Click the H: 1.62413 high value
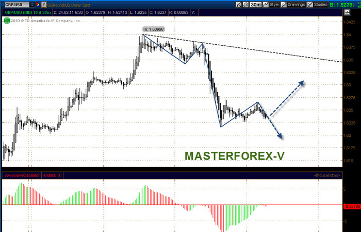Screen dimensions: 361x232 [118, 12]
